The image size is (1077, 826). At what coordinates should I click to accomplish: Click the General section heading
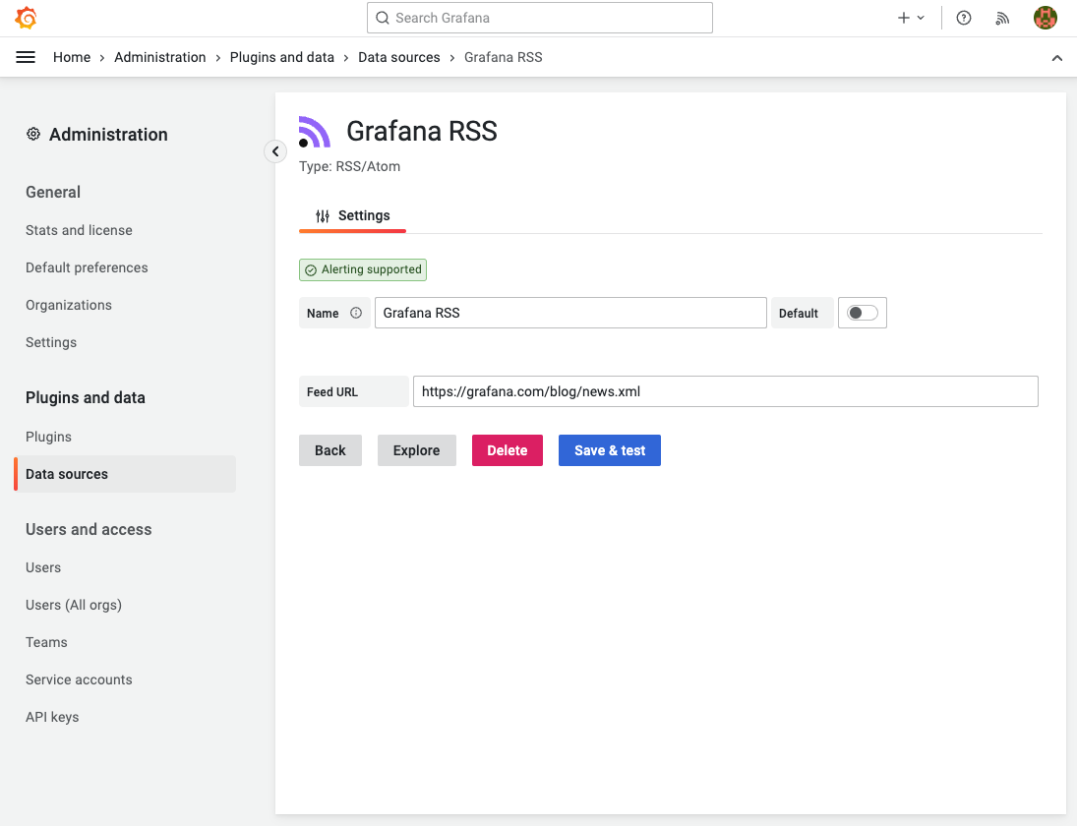53,193
